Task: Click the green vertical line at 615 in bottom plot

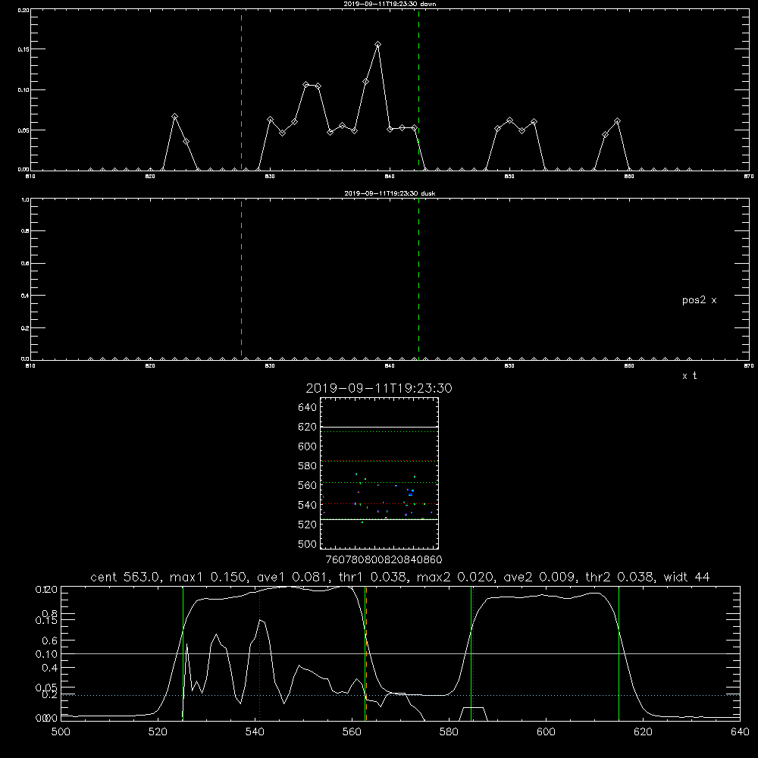Action: pos(619,653)
